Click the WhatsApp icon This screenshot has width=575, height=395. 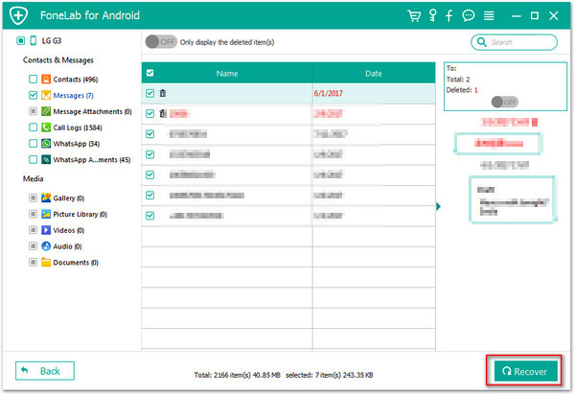46,144
